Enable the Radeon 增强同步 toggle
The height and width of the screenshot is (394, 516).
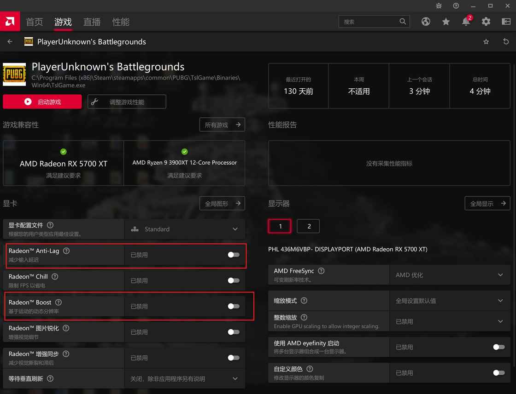(x=233, y=358)
